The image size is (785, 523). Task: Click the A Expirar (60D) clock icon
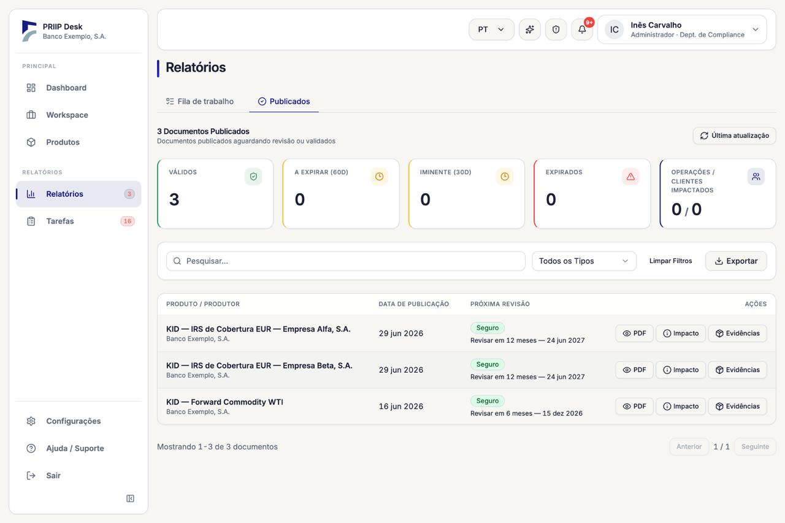click(x=379, y=177)
